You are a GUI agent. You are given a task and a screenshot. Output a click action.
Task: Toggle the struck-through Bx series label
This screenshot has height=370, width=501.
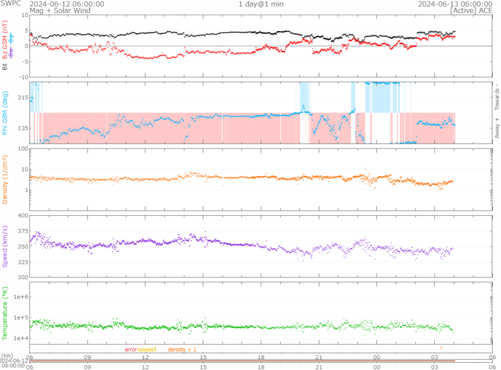tap(11, 53)
